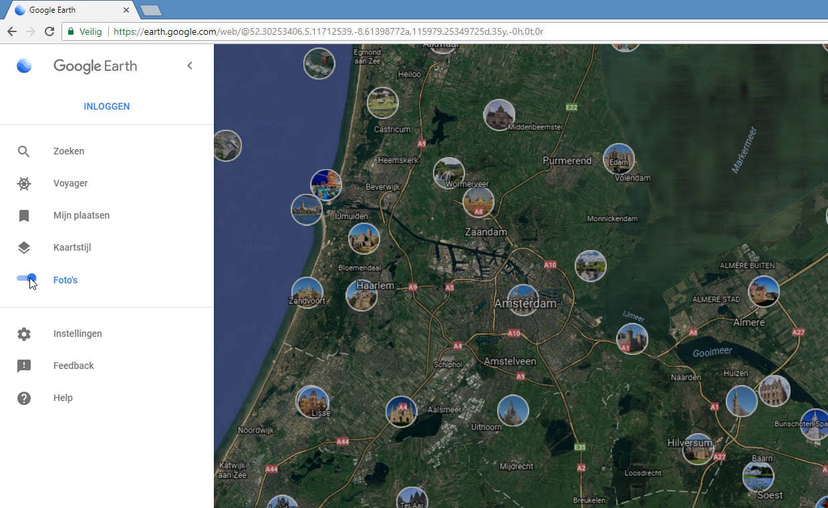Click the INLOGGEN sign-in link

tap(106, 106)
